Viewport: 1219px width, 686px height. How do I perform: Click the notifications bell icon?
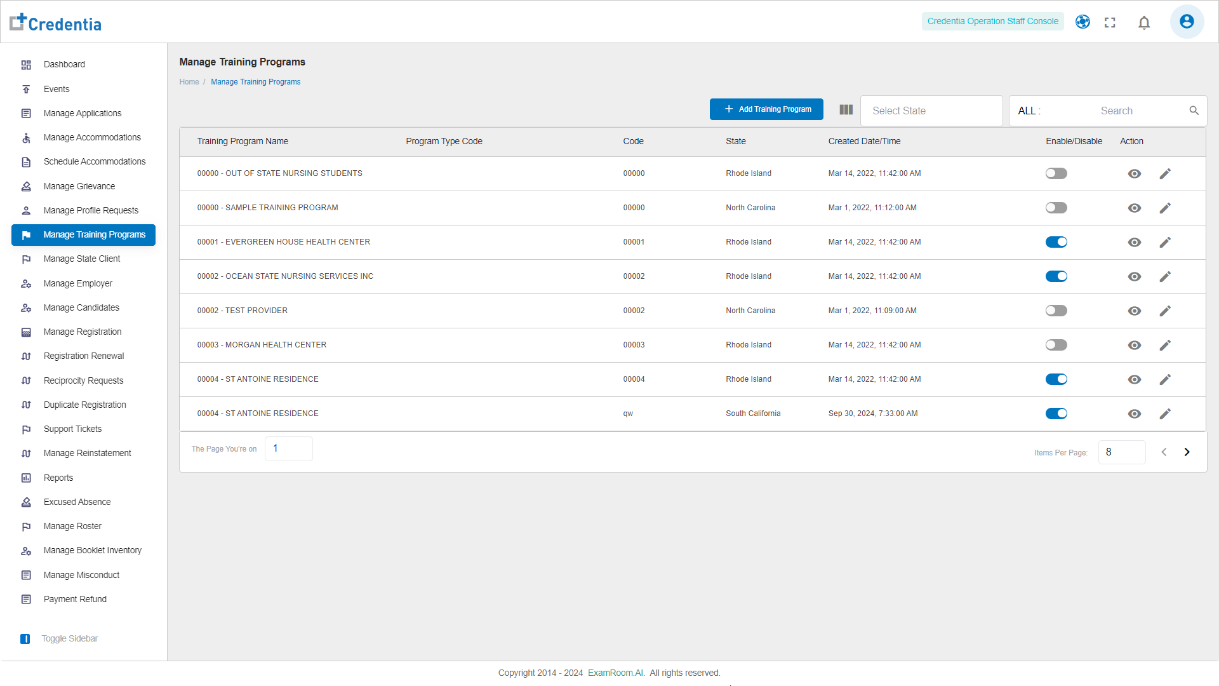click(x=1144, y=23)
